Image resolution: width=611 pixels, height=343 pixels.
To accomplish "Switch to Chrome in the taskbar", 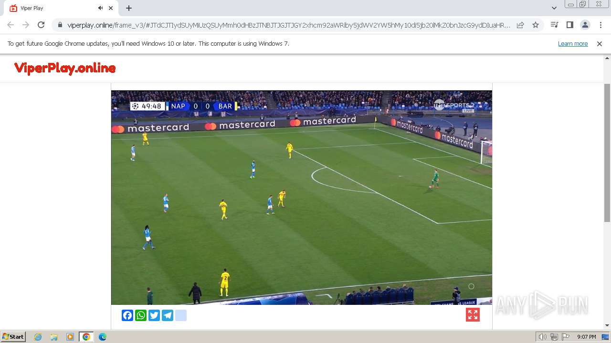I will coord(86,337).
